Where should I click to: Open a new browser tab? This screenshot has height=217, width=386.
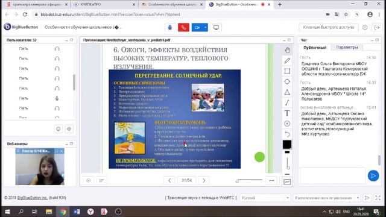point(280,4)
